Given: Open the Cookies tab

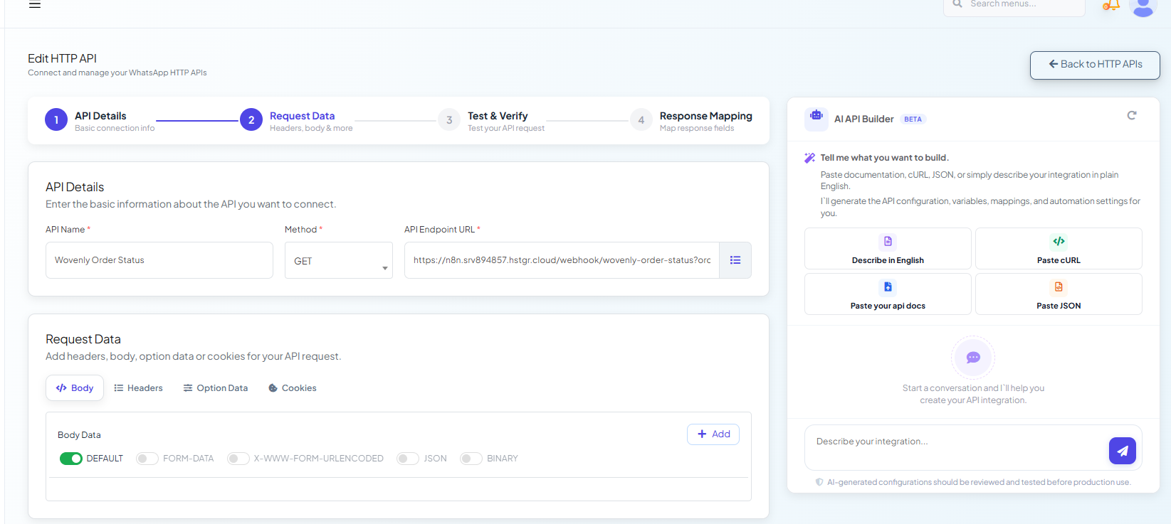Looking at the screenshot, I should (x=293, y=388).
